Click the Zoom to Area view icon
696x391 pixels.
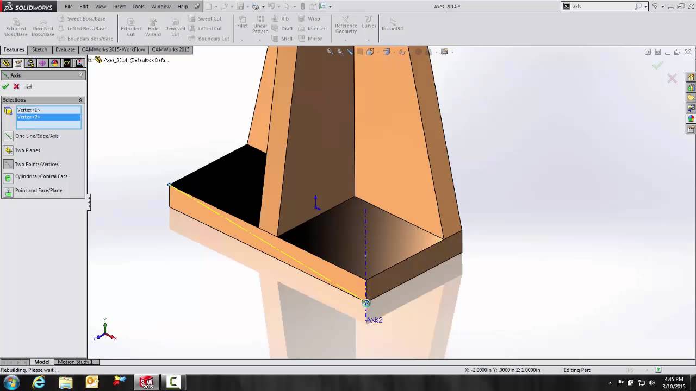340,52
